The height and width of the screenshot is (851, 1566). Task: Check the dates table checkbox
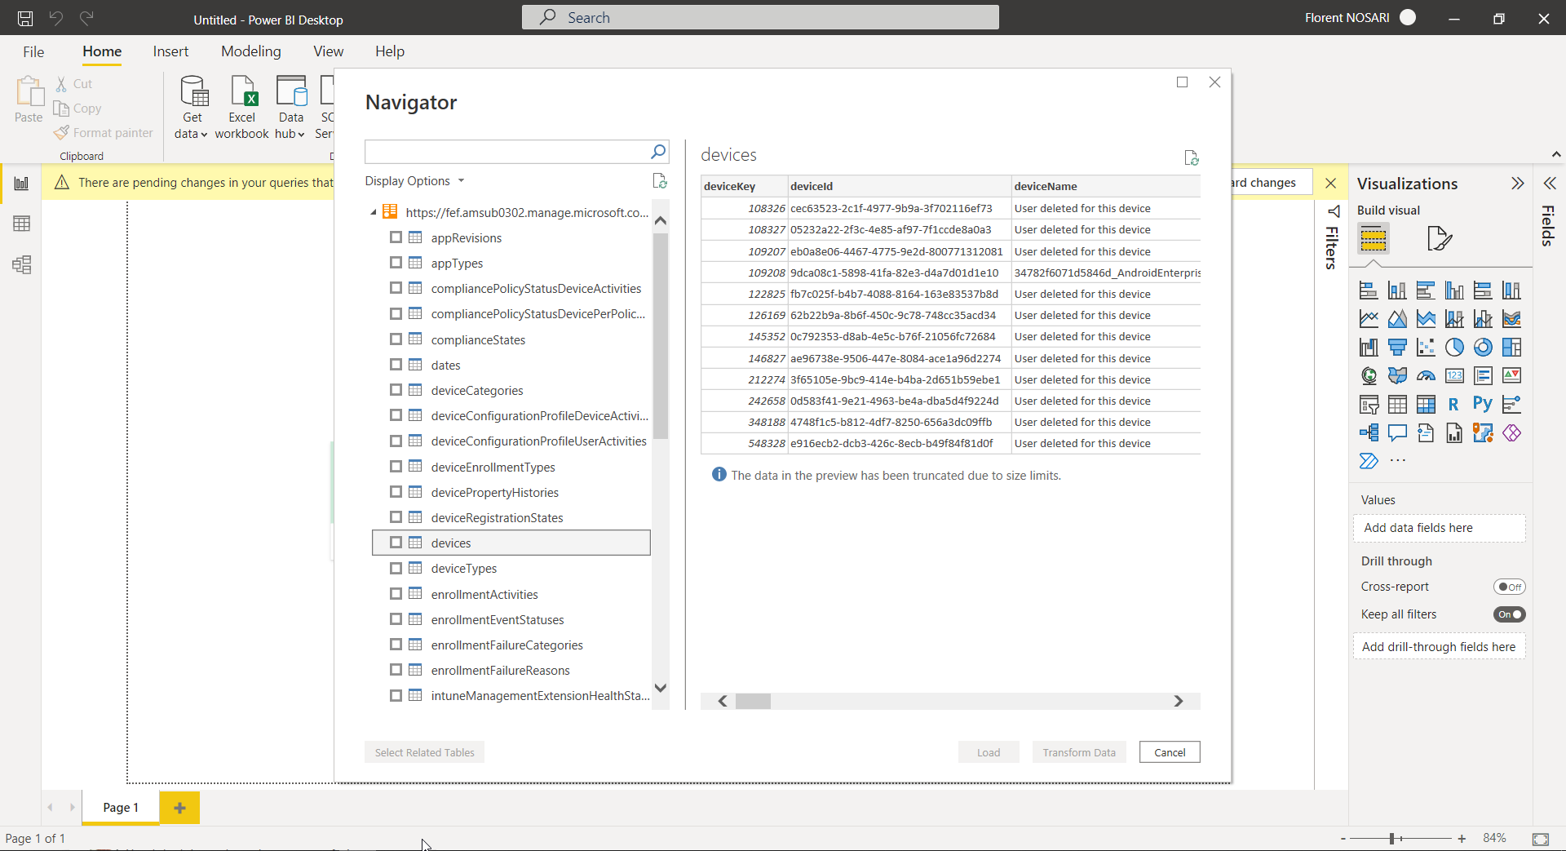coord(396,365)
